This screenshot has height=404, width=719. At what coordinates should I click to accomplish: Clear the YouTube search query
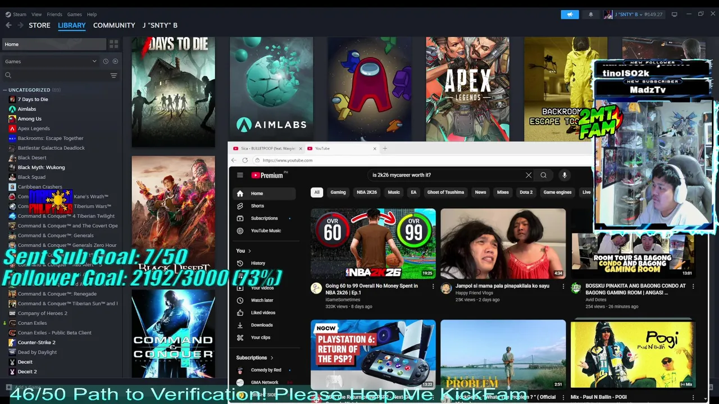(529, 175)
